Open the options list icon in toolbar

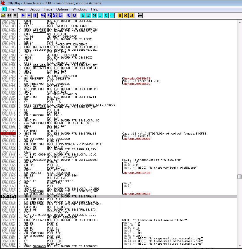[140, 15]
